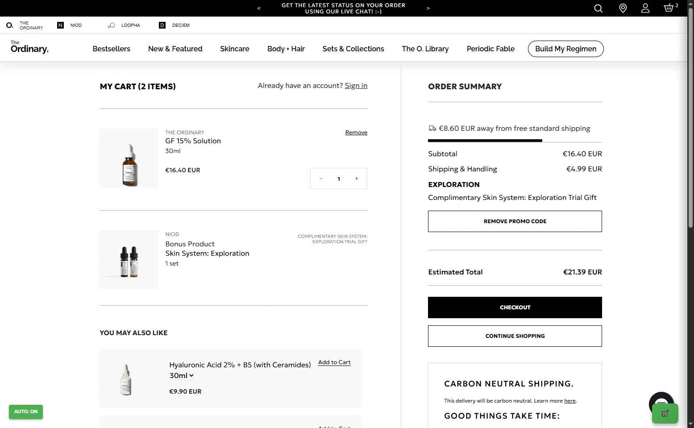Toggle the AUTO: ON button

(x=26, y=411)
